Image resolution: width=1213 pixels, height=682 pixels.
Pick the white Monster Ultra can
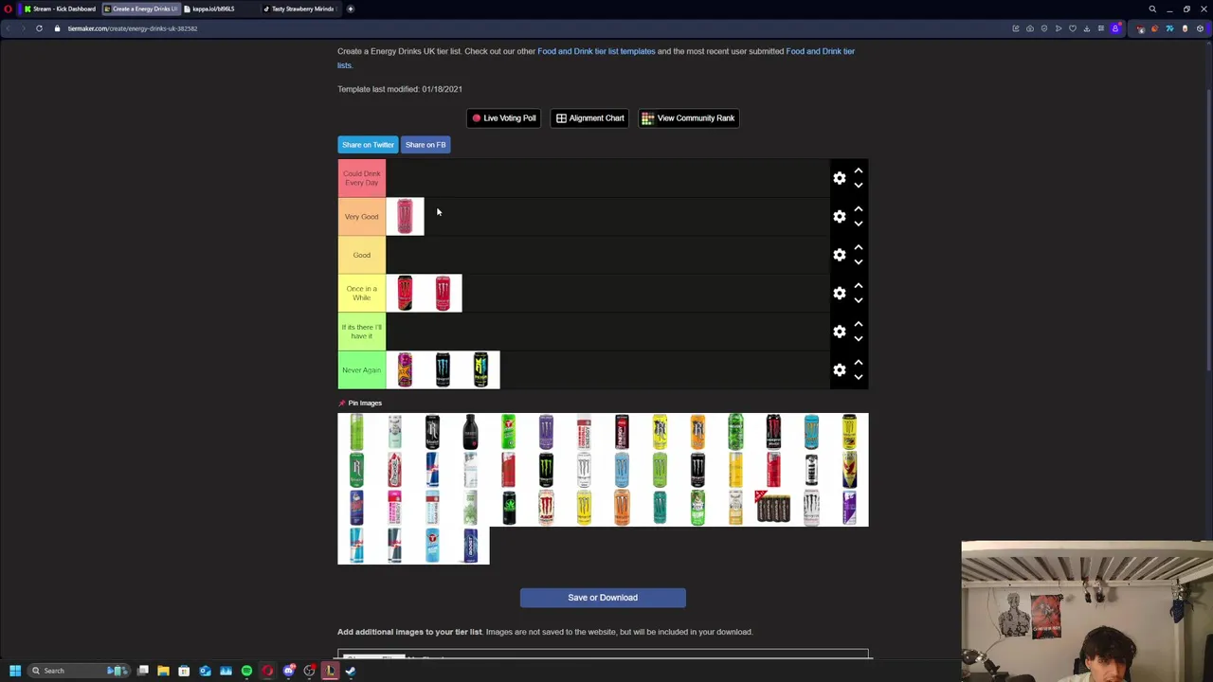point(584,470)
